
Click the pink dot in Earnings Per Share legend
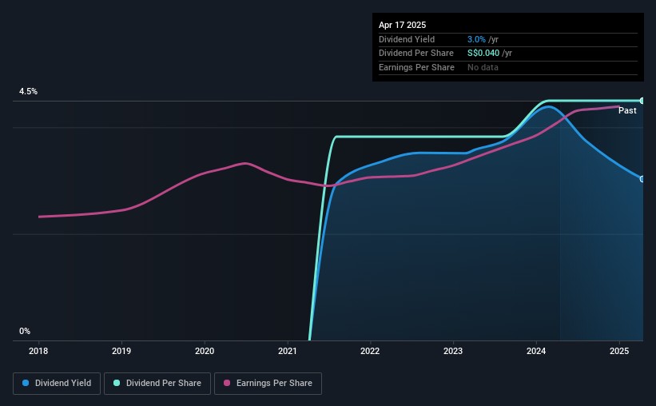tap(227, 384)
